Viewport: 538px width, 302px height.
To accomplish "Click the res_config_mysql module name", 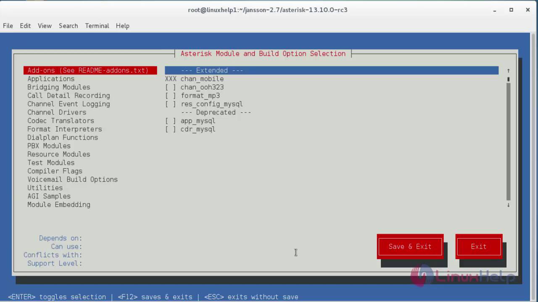I will coord(212,104).
